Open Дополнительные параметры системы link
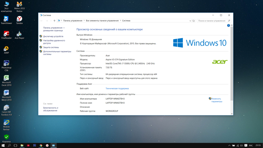 (57, 53)
